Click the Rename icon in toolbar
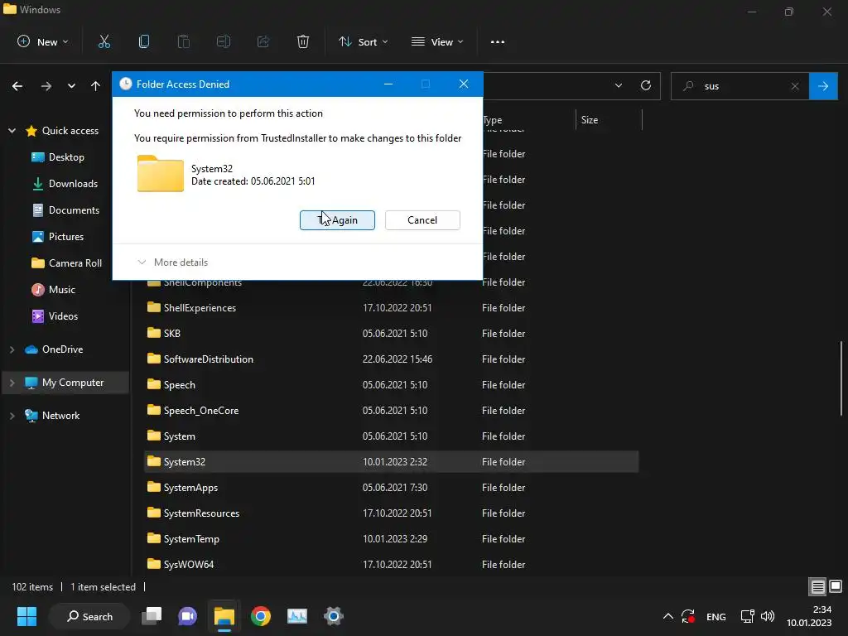Viewport: 848px width, 636px height. point(224,41)
